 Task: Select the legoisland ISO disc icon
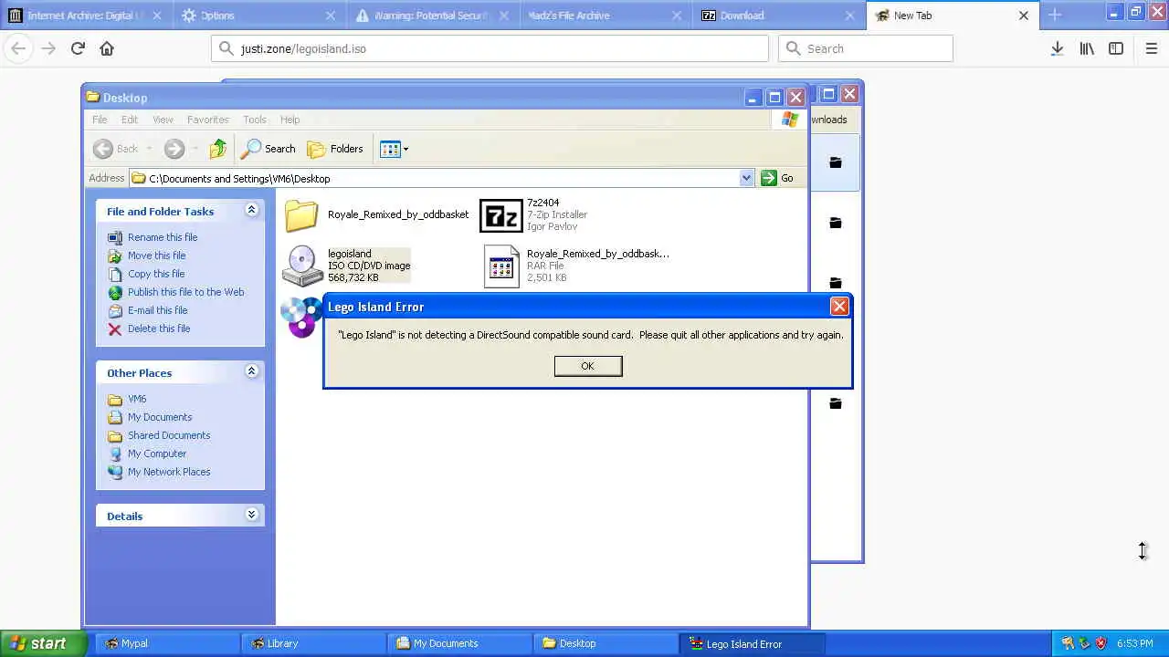(x=301, y=266)
